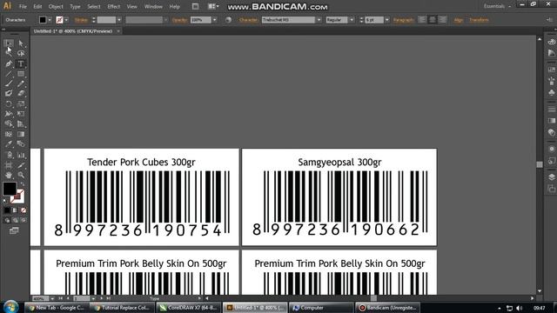Select the Eyedropper tool
This screenshot has width=557, height=313.
point(9,144)
